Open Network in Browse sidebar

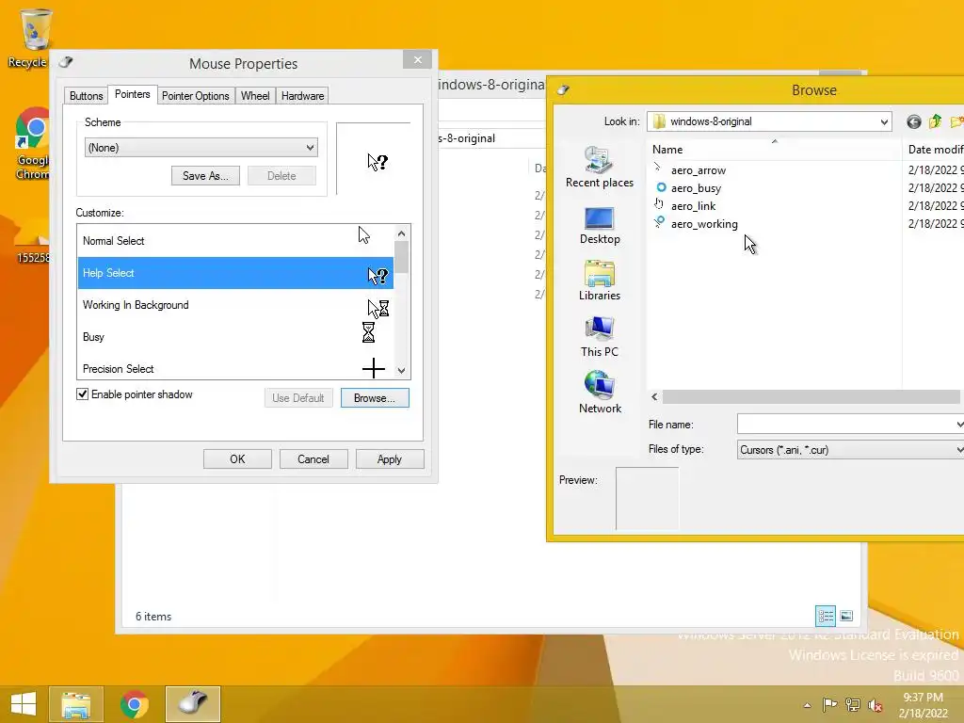(600, 393)
